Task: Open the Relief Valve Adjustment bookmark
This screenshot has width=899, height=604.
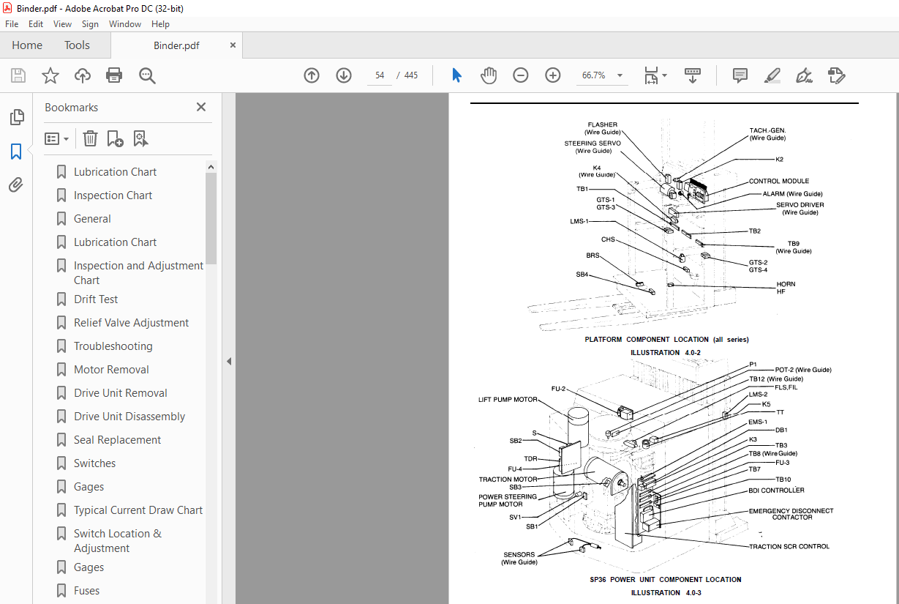Action: coord(131,323)
